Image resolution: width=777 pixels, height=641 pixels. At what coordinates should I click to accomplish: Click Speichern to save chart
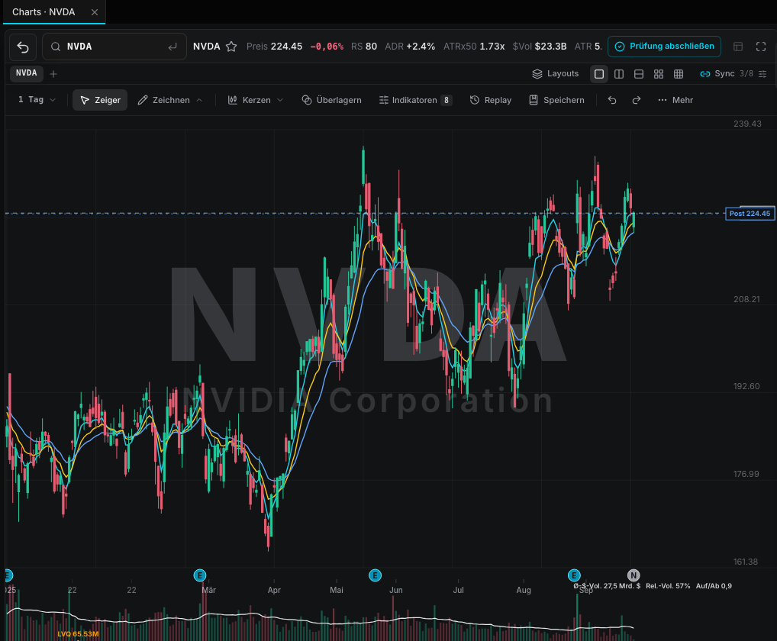click(556, 100)
